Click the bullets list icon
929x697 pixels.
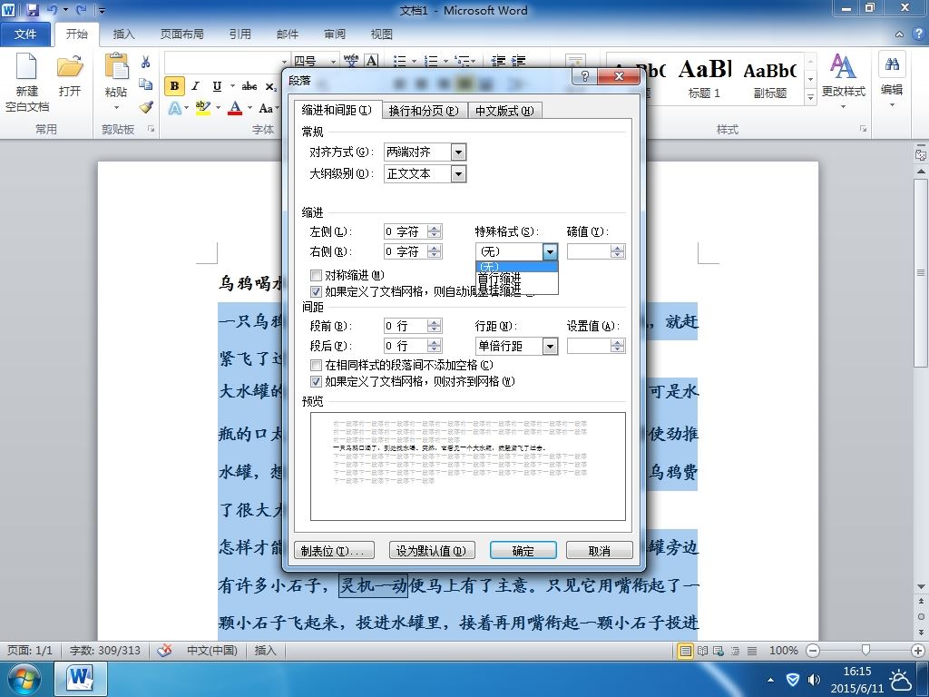click(400, 61)
